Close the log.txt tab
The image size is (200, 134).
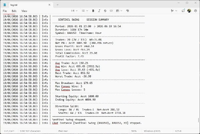click(x=49, y=5)
